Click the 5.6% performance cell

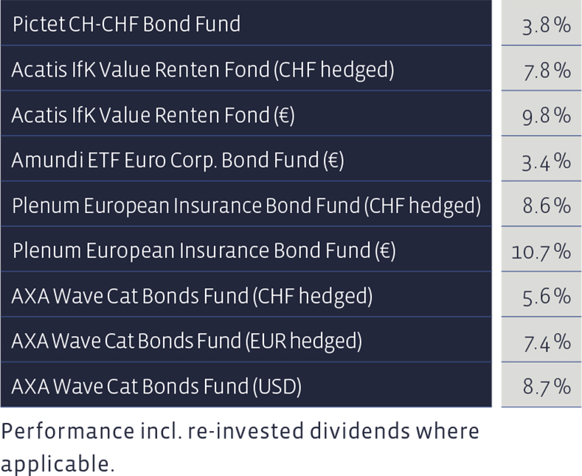pos(541,294)
